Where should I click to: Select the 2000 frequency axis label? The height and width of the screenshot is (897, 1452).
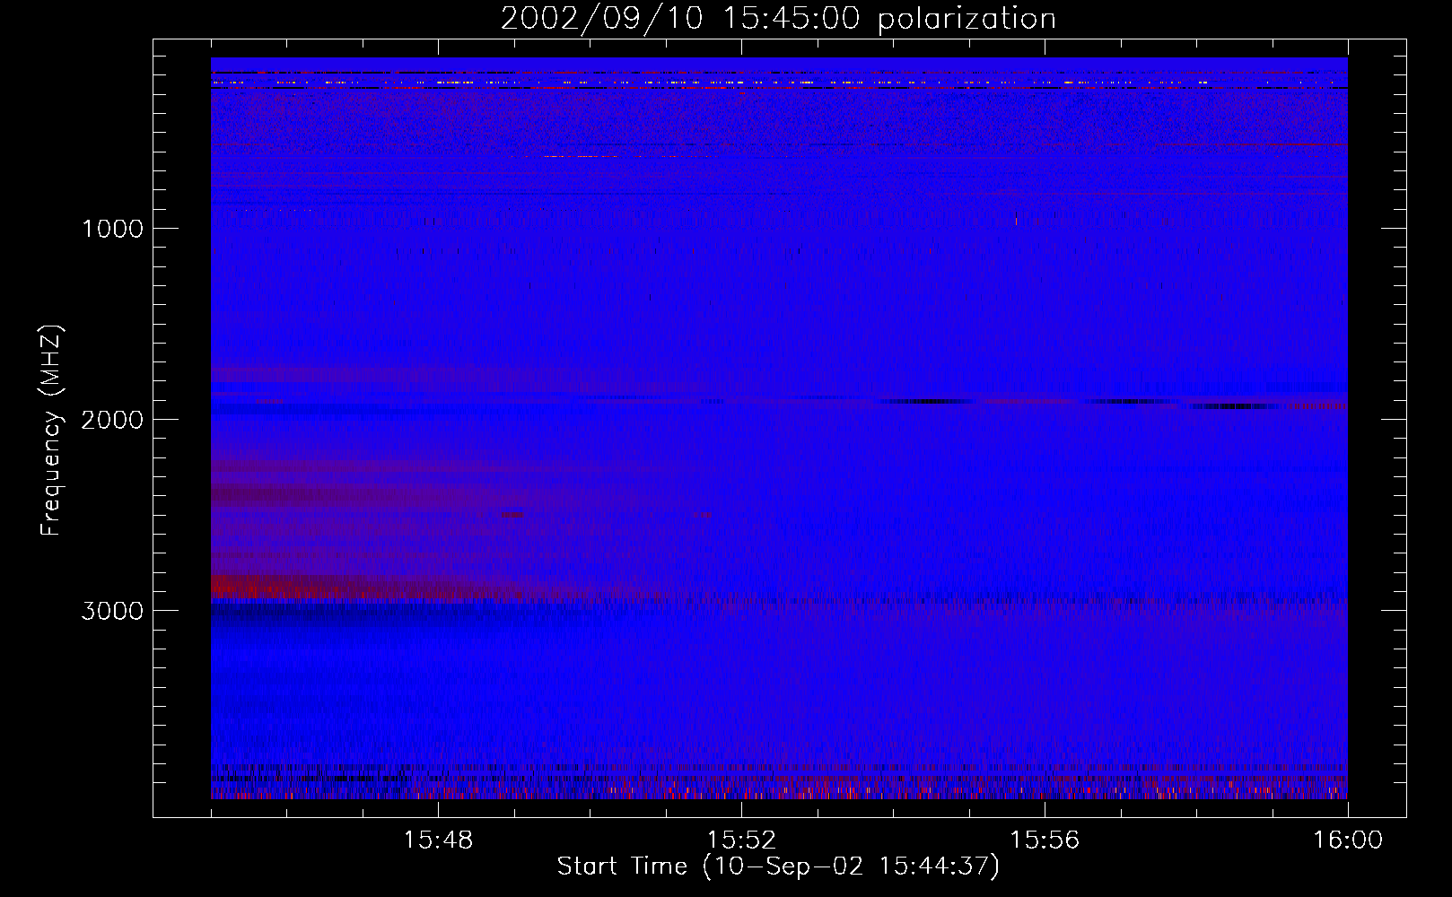click(112, 420)
